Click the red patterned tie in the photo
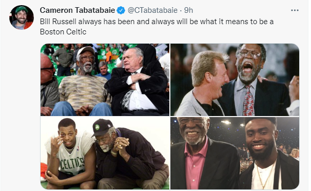 point(248,101)
